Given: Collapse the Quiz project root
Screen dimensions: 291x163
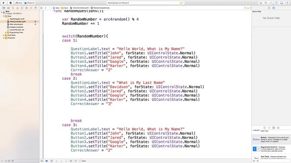Looking at the screenshot, I should pos(2,12).
